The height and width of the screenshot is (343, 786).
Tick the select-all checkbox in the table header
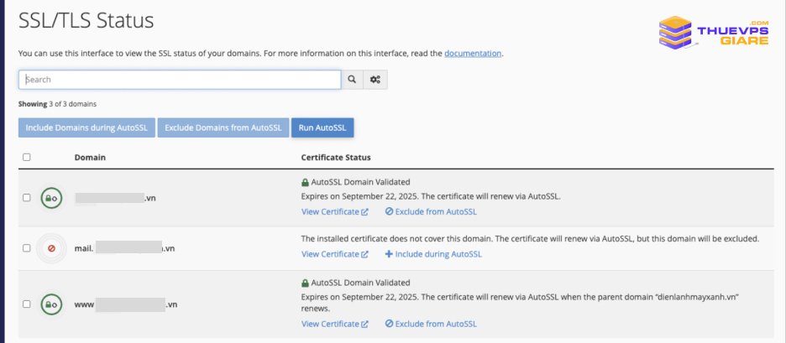(27, 157)
